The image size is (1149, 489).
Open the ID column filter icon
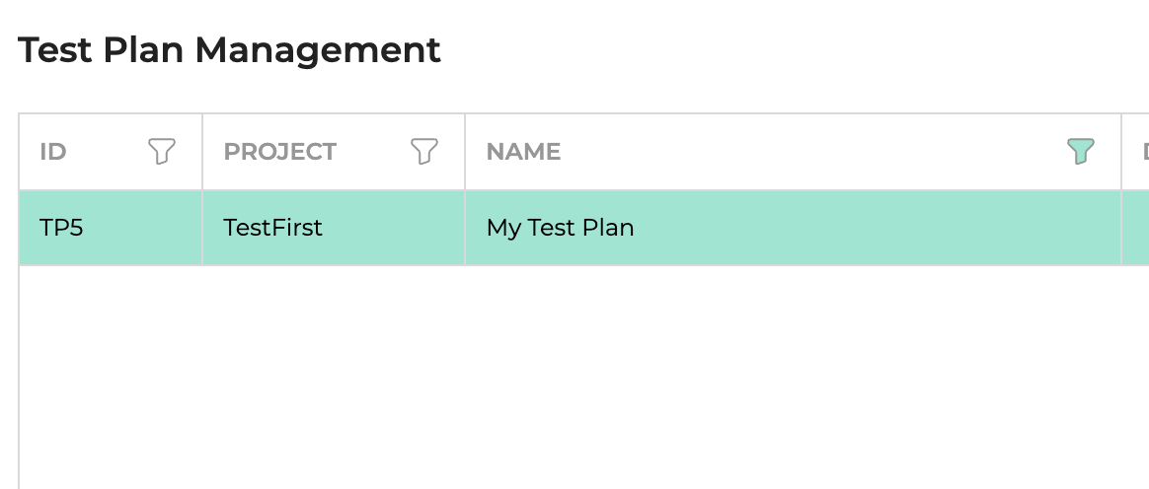click(x=162, y=152)
